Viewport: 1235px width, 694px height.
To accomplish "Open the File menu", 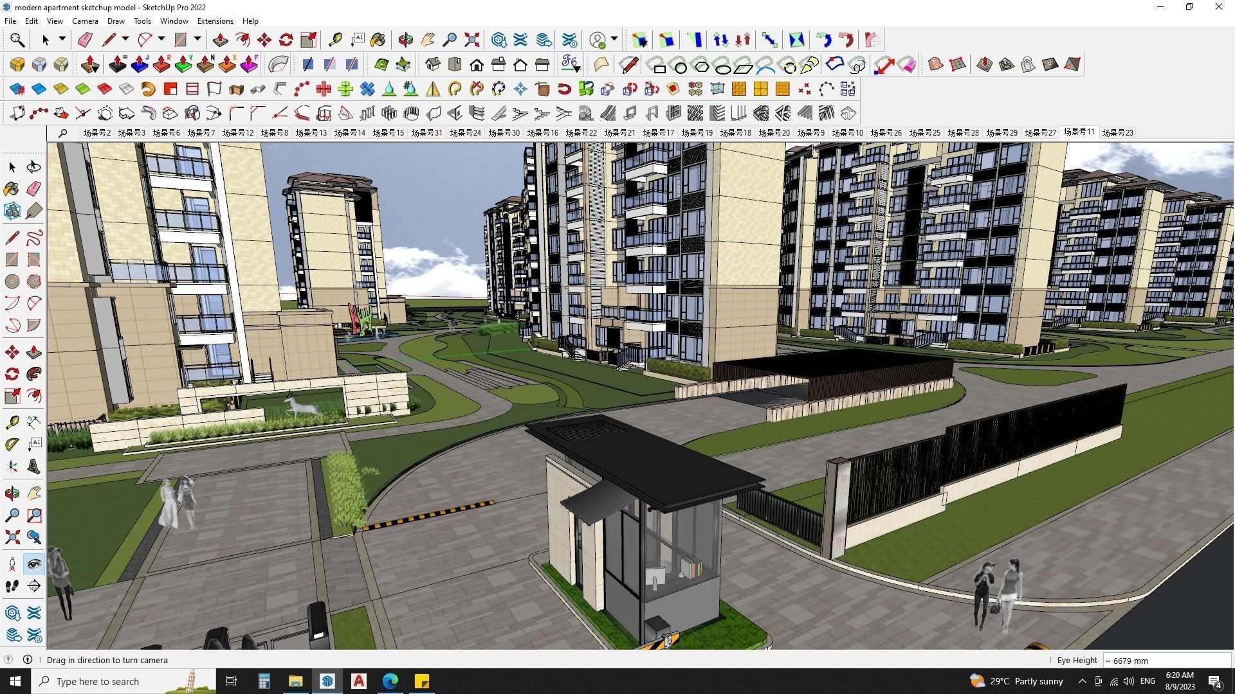I will 10,21.
